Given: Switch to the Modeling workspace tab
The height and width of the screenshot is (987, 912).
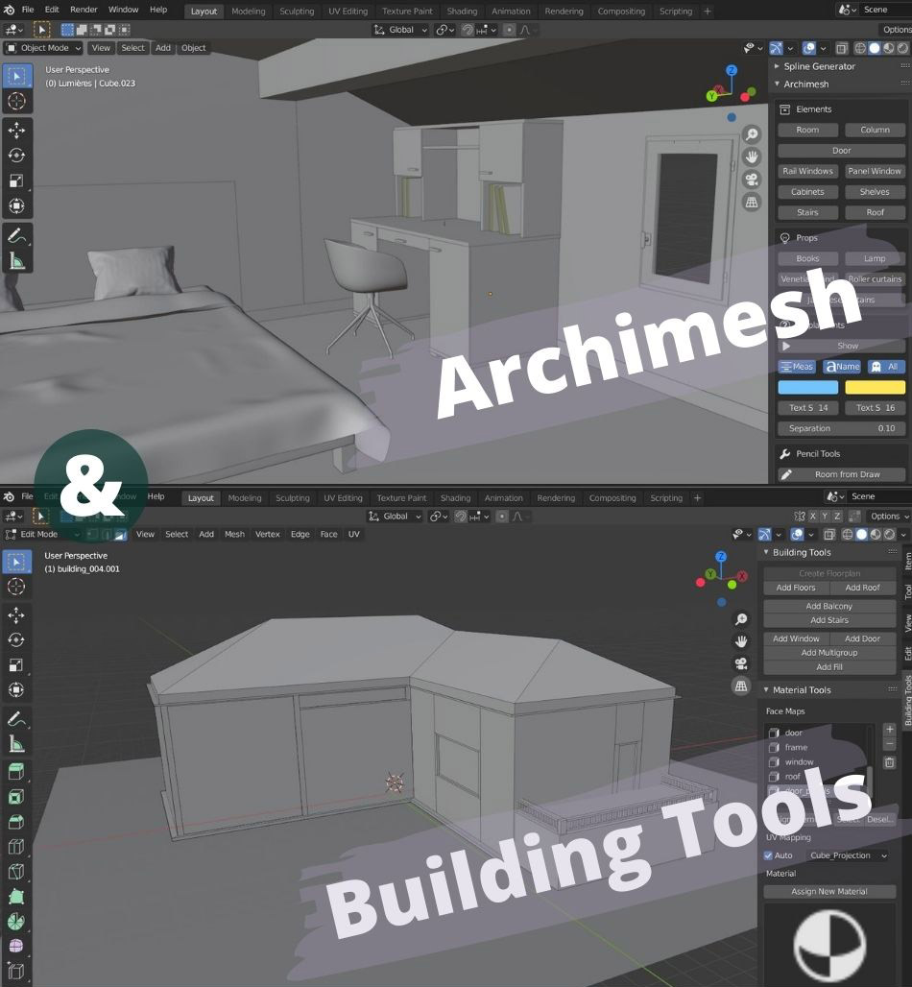Looking at the screenshot, I should point(248,12).
